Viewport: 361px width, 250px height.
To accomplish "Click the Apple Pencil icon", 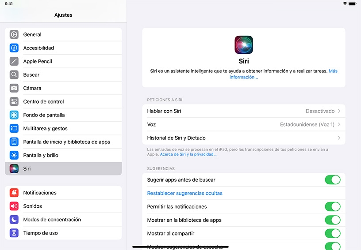I will coord(14,61).
